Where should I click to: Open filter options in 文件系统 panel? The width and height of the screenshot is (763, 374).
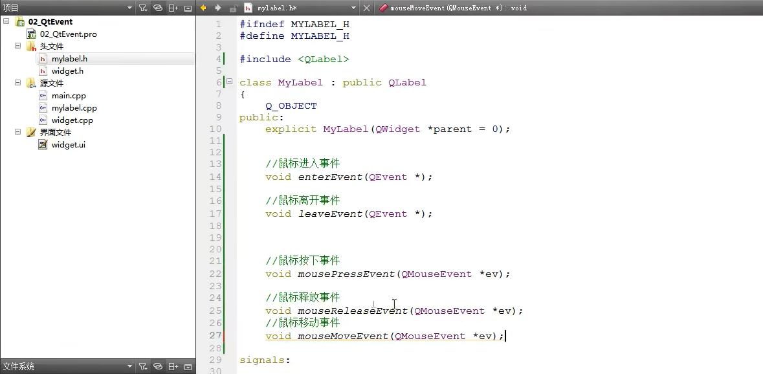(x=143, y=366)
